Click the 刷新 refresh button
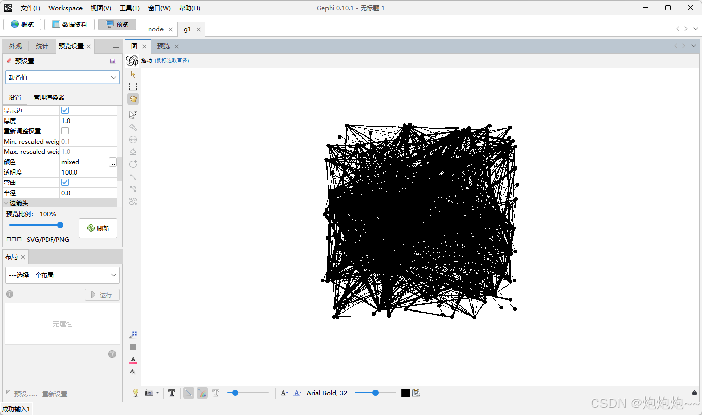The height and width of the screenshot is (415, 702). pyautogui.click(x=98, y=228)
